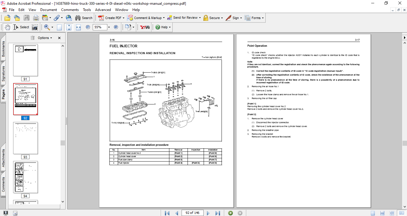Open the Edit menu
This screenshot has width=407, height=216.
[21, 10]
